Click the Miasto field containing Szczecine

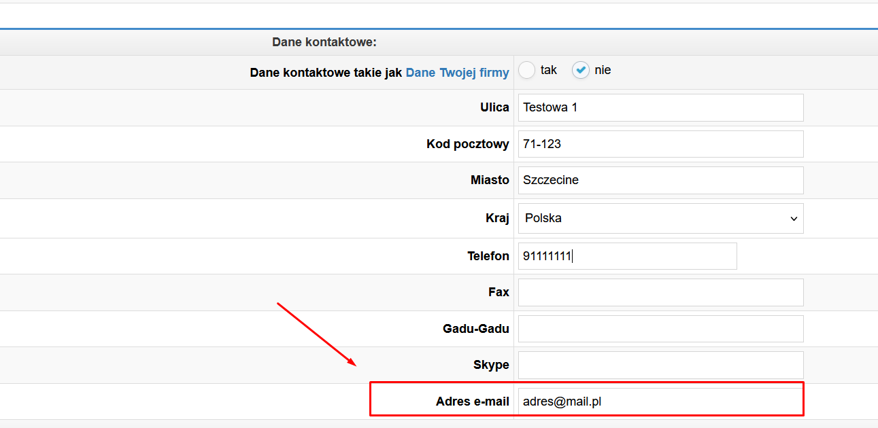pyautogui.click(x=660, y=180)
